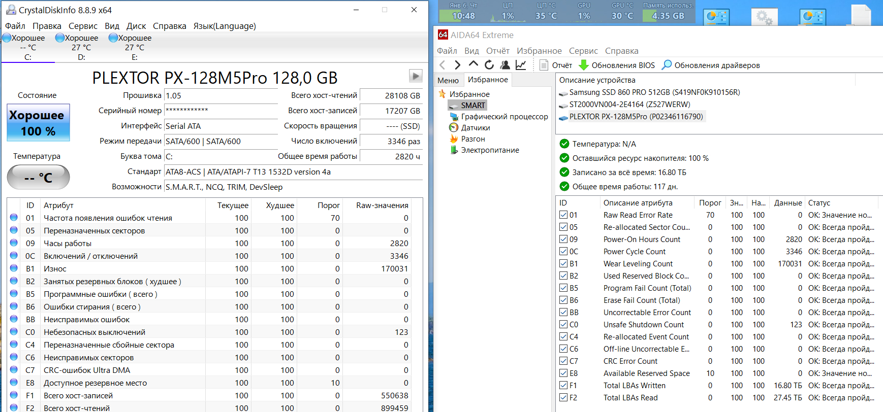Open the Справка menu in AIDA64
Viewport: 883px width, 412px height.
click(622, 51)
